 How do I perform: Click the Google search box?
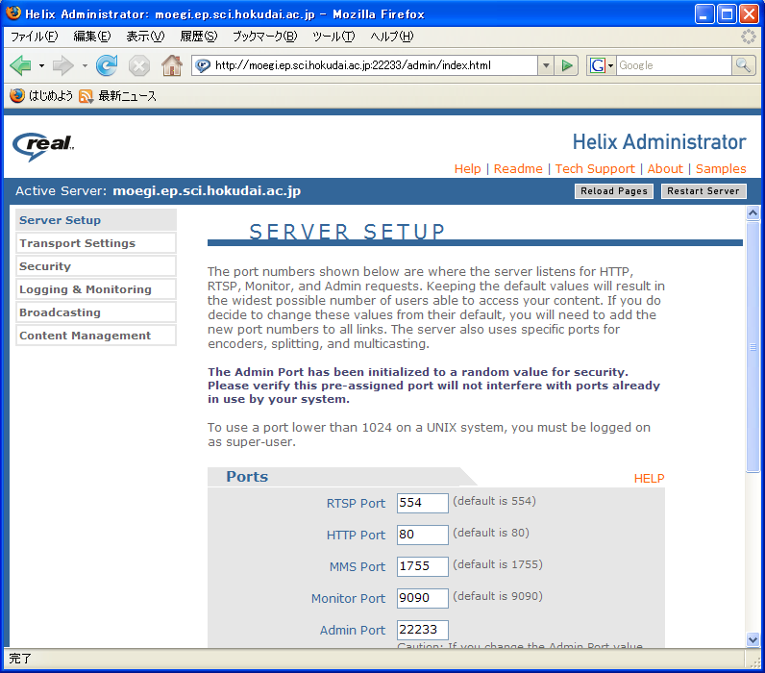coord(674,65)
